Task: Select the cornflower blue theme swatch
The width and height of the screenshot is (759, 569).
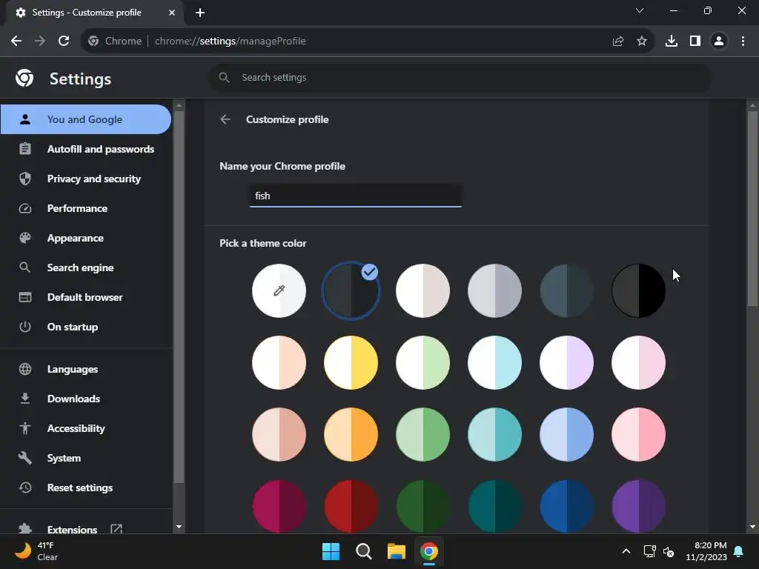Action: (566, 434)
